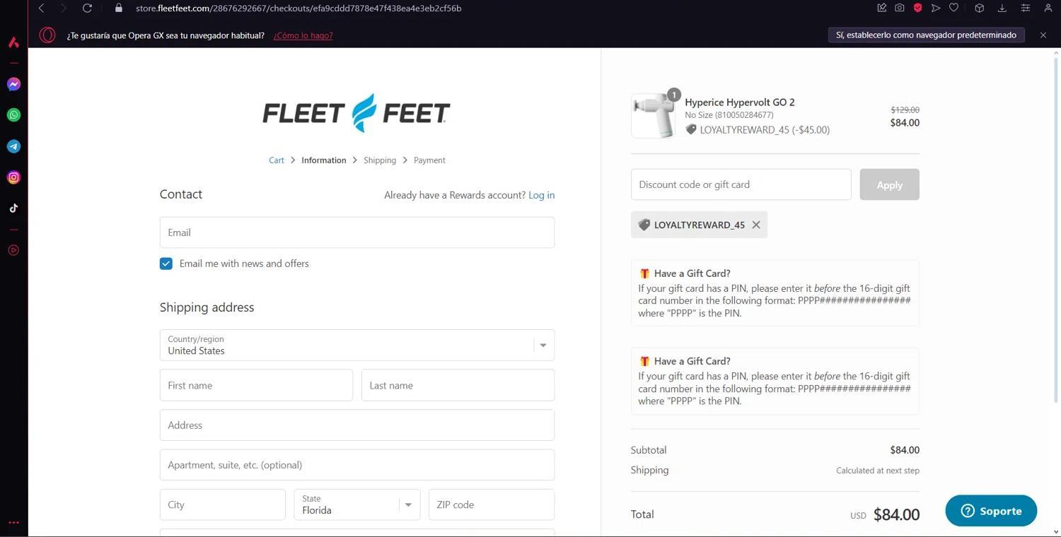This screenshot has height=537, width=1061.
Task: Bookmark the page with the heart icon
Action: coord(953,8)
